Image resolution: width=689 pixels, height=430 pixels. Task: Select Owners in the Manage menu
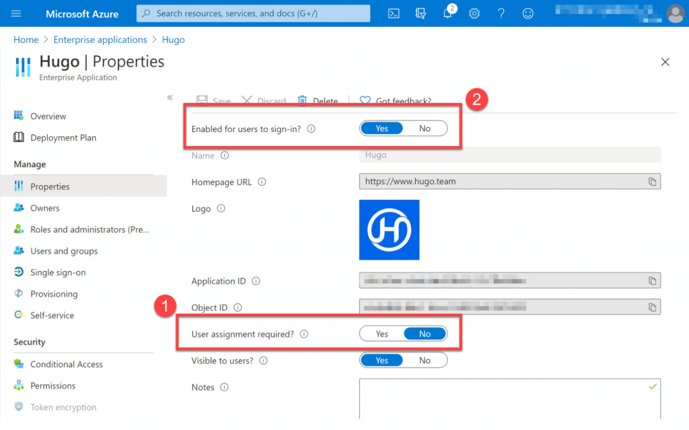46,207
